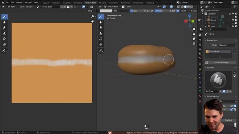Viewport: 239px width, 134px height.
Task: Toggle Donut visibility eye in outliner
Action: 233,20
